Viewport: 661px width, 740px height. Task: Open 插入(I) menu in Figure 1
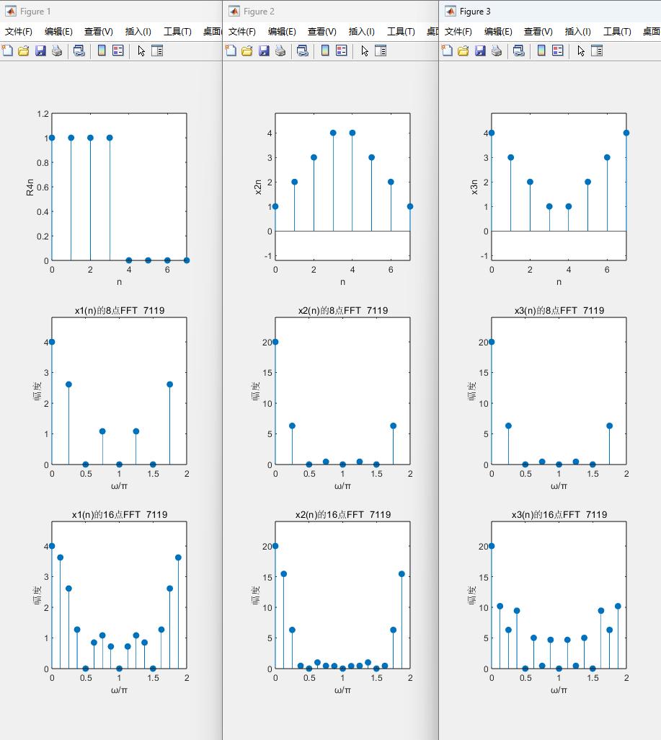138,32
